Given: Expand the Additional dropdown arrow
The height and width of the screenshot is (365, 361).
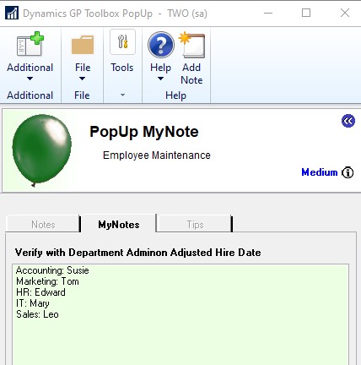Looking at the screenshot, I should click(30, 79).
